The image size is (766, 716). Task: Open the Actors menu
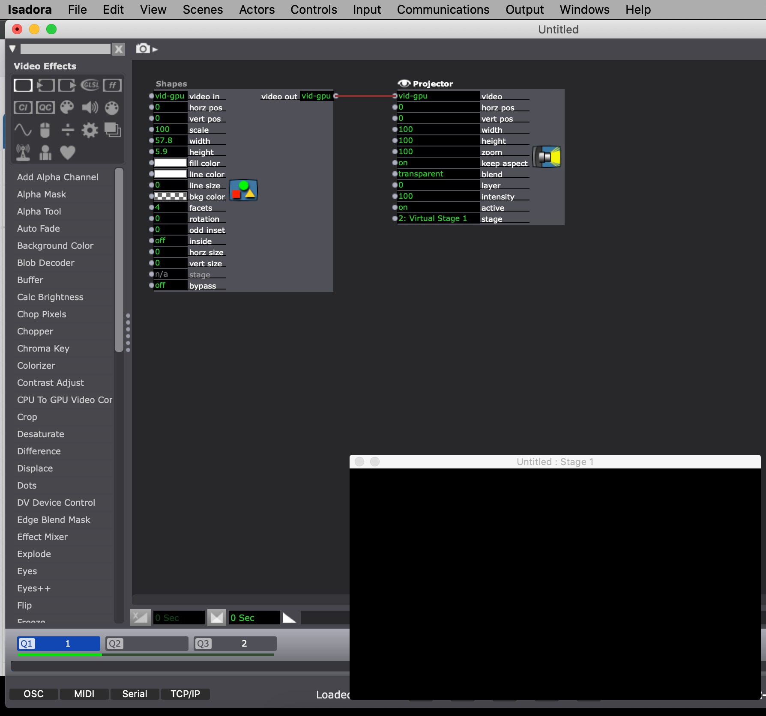(257, 9)
